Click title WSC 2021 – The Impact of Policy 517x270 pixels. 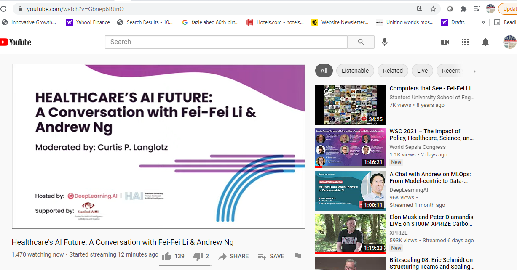click(x=432, y=135)
